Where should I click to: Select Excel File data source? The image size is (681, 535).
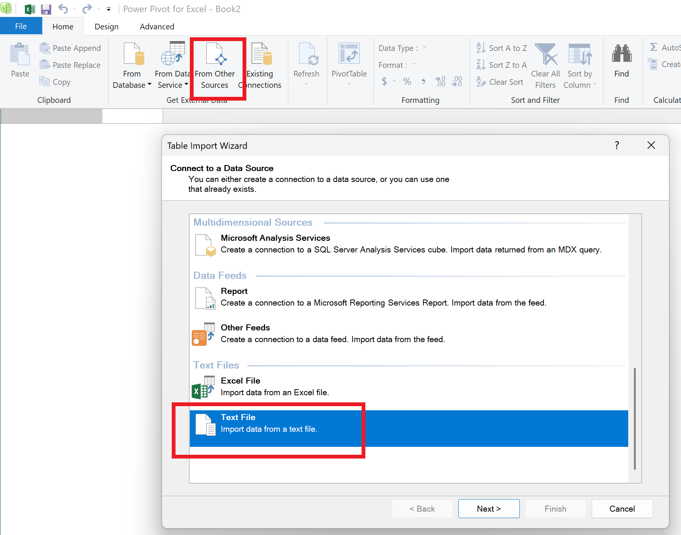(x=240, y=386)
